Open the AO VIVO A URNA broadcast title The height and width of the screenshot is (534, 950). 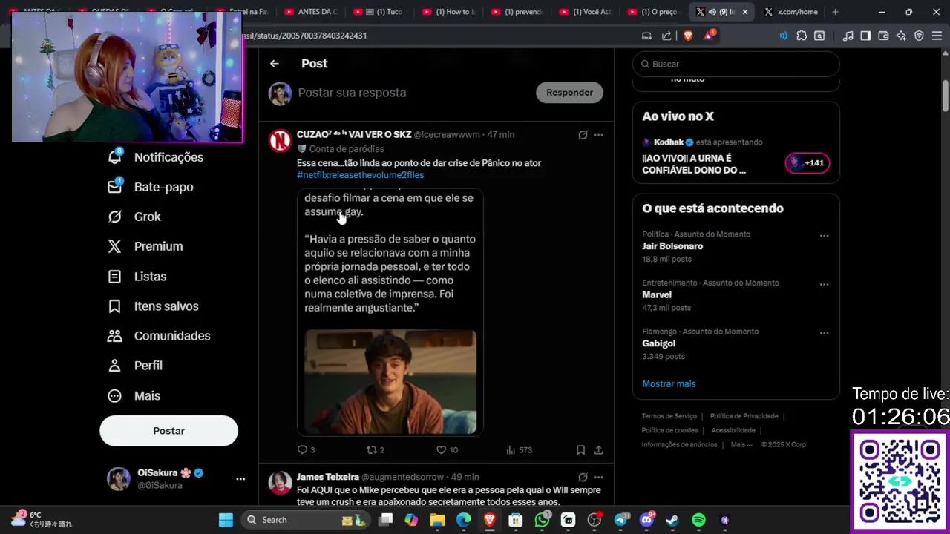tap(694, 164)
